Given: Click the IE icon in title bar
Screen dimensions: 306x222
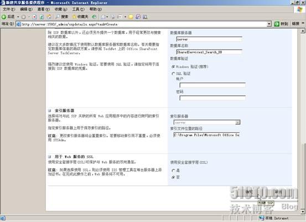Looking at the screenshot, I should point(3,3).
